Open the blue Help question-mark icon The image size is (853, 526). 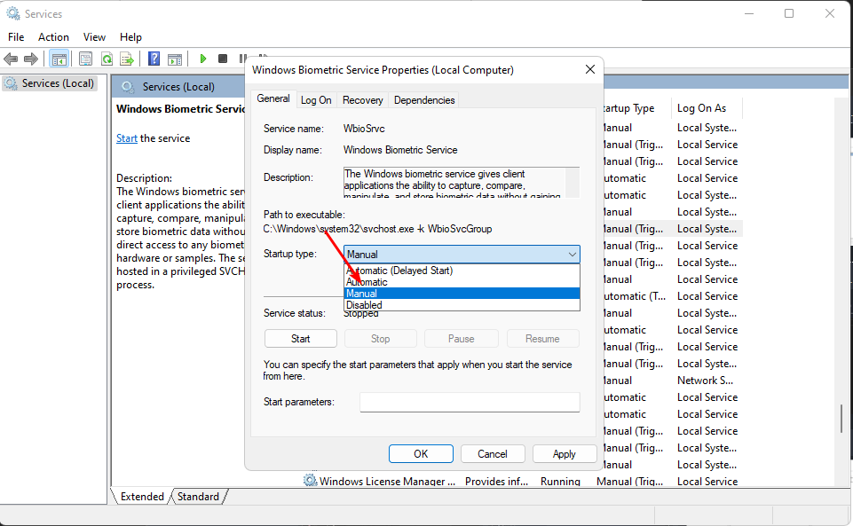154,59
